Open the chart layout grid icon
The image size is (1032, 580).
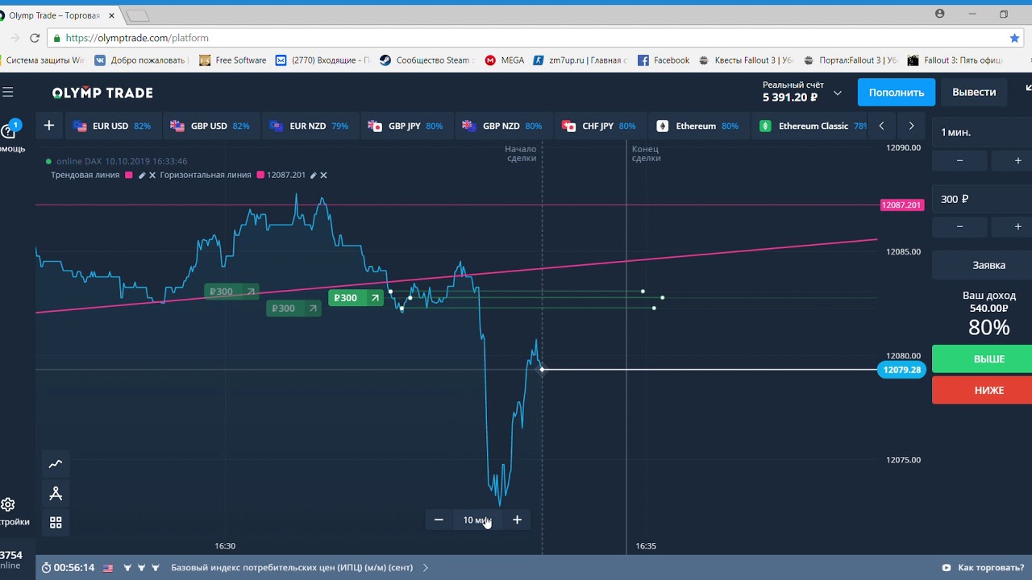[56, 523]
